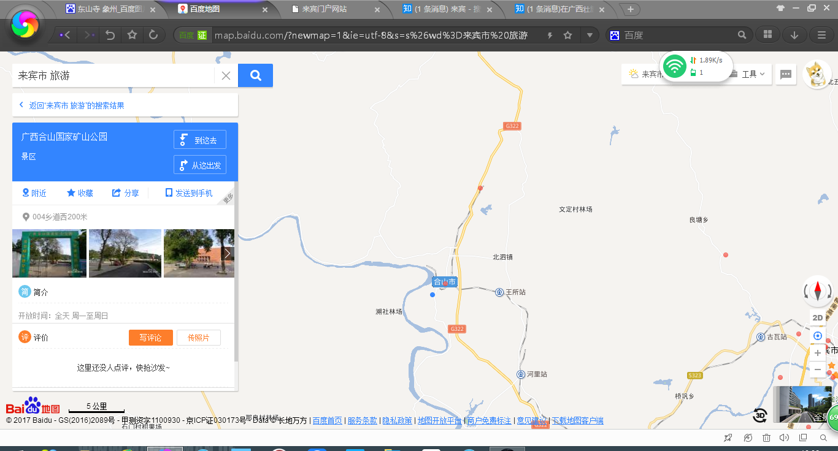Click the 合山市 city label on the map
This screenshot has width=838, height=451.
pos(445,282)
